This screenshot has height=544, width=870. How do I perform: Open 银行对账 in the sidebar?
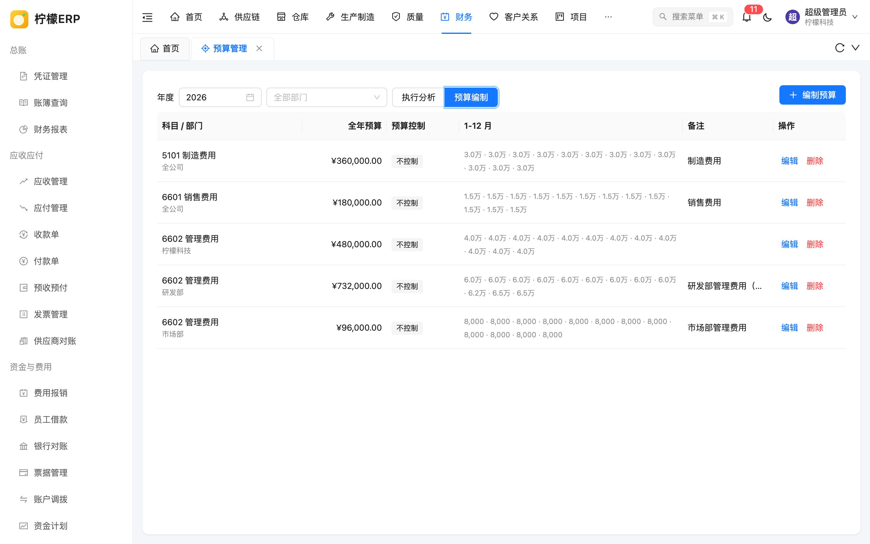click(x=50, y=446)
